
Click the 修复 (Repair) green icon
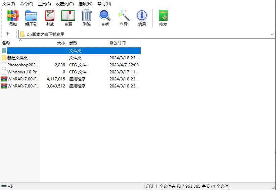click(163, 15)
